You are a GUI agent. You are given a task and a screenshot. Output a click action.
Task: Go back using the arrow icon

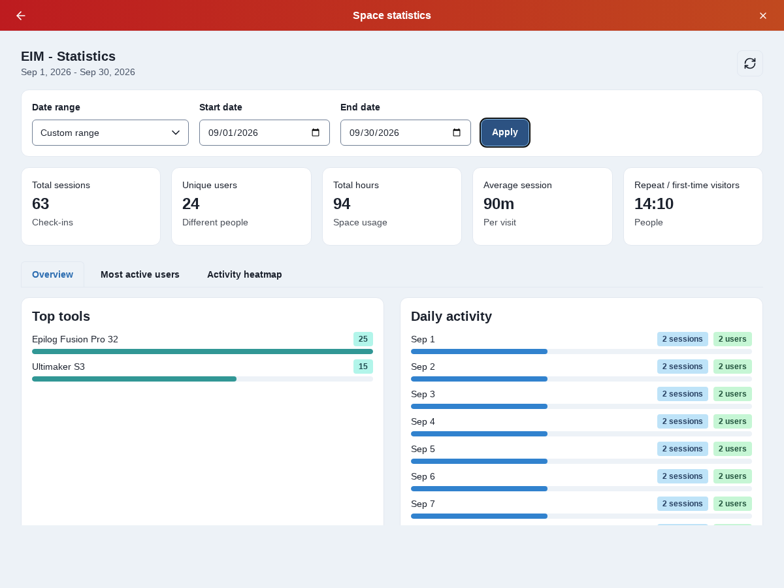pyautogui.click(x=21, y=16)
